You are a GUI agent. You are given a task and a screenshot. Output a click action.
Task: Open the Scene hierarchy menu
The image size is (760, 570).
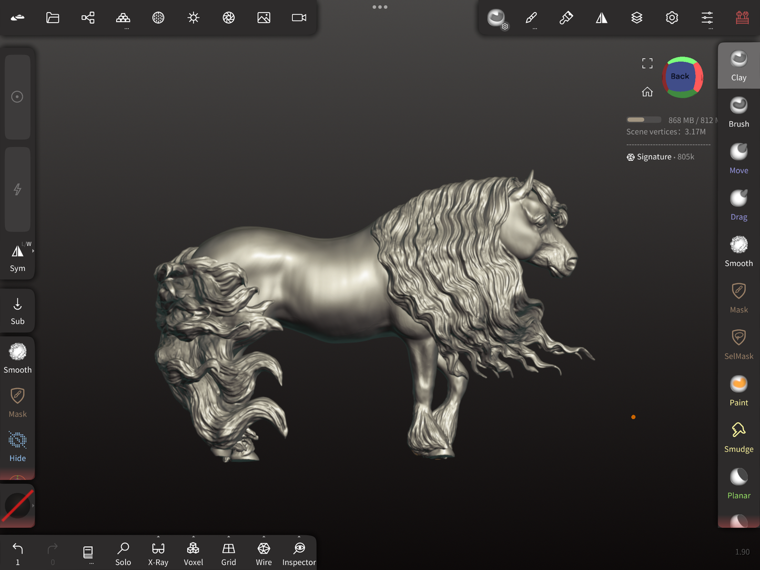coord(88,18)
